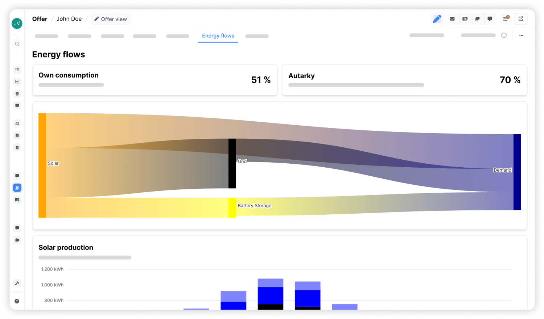Click the dark blue Demand node
The image size is (544, 319).
tap(517, 172)
